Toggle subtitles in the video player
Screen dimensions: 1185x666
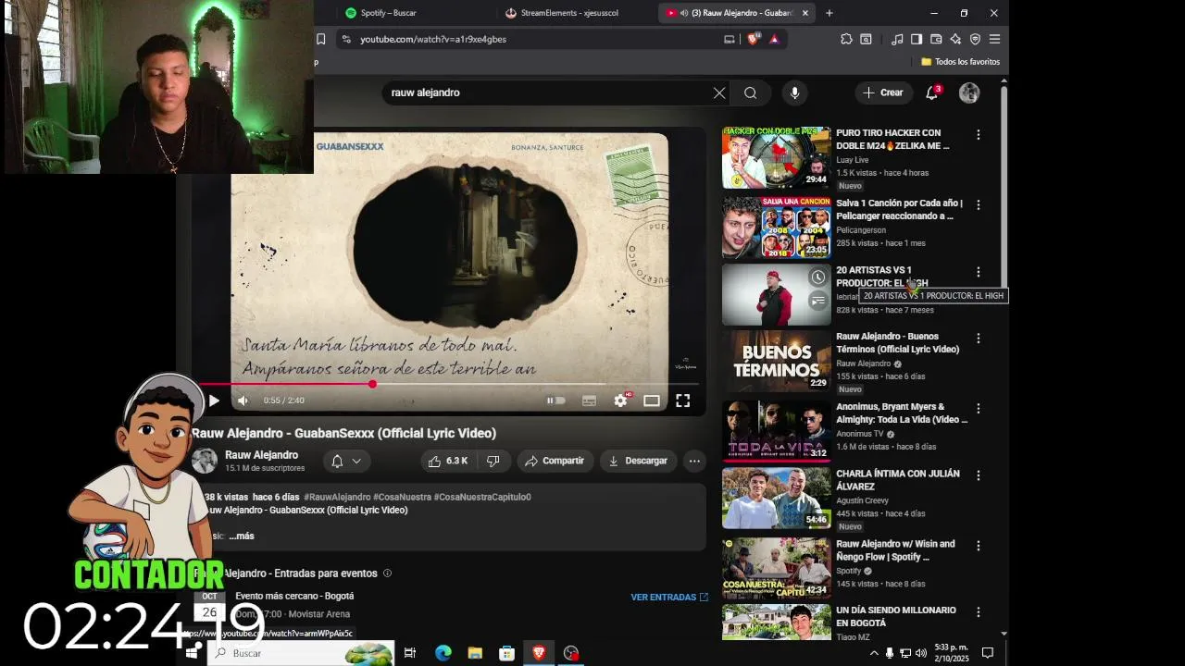589,401
